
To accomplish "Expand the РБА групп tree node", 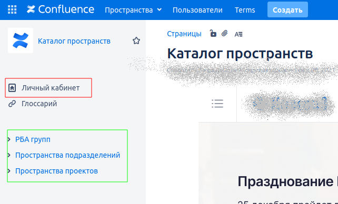I will (x=9, y=139).
